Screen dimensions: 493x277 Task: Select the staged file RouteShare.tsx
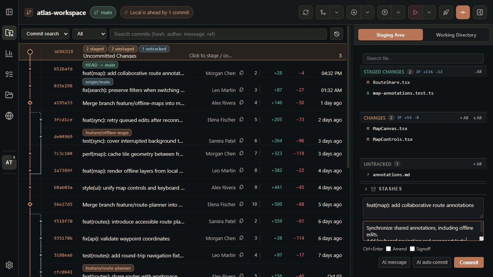tap(423, 82)
